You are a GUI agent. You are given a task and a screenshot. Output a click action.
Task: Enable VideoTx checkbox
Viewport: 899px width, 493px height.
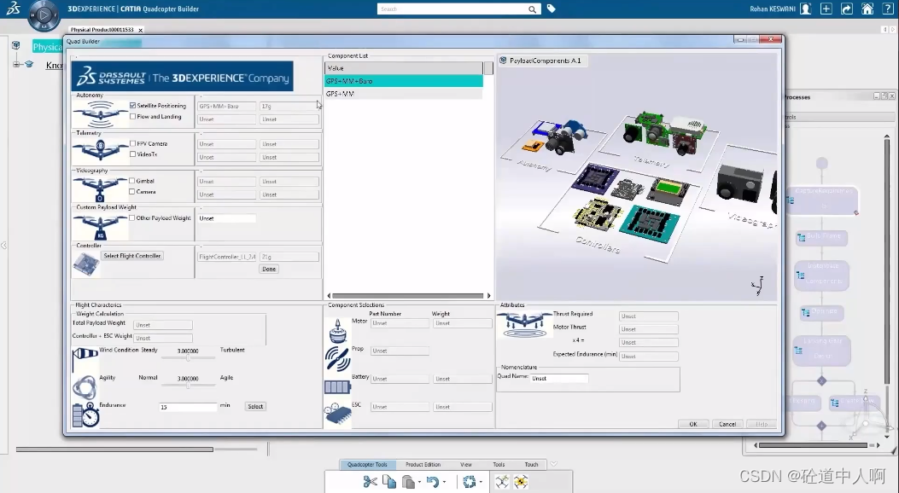(133, 154)
